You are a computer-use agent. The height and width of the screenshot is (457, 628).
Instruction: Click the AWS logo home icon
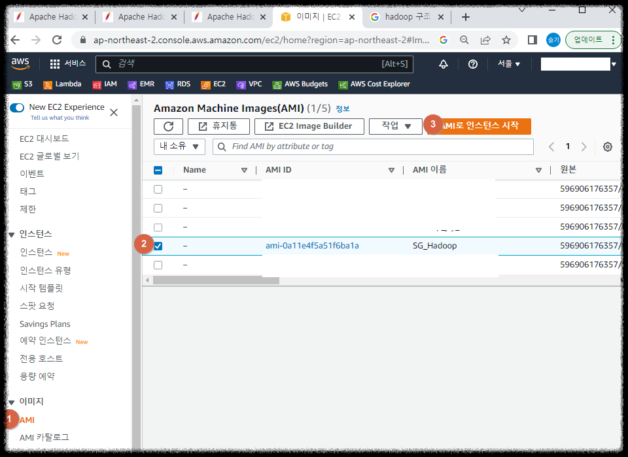click(x=20, y=63)
